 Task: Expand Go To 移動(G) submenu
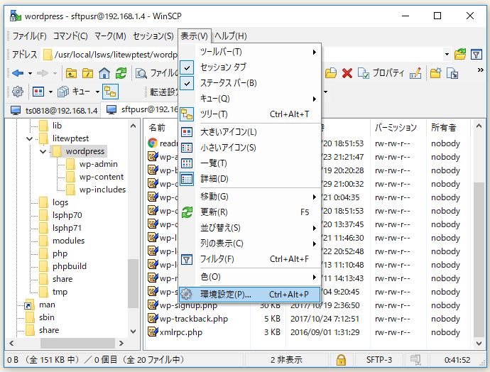click(x=250, y=197)
